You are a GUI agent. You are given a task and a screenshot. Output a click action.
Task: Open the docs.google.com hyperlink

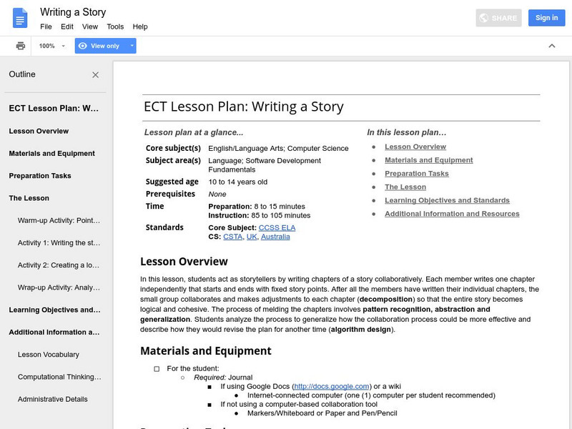click(332, 386)
